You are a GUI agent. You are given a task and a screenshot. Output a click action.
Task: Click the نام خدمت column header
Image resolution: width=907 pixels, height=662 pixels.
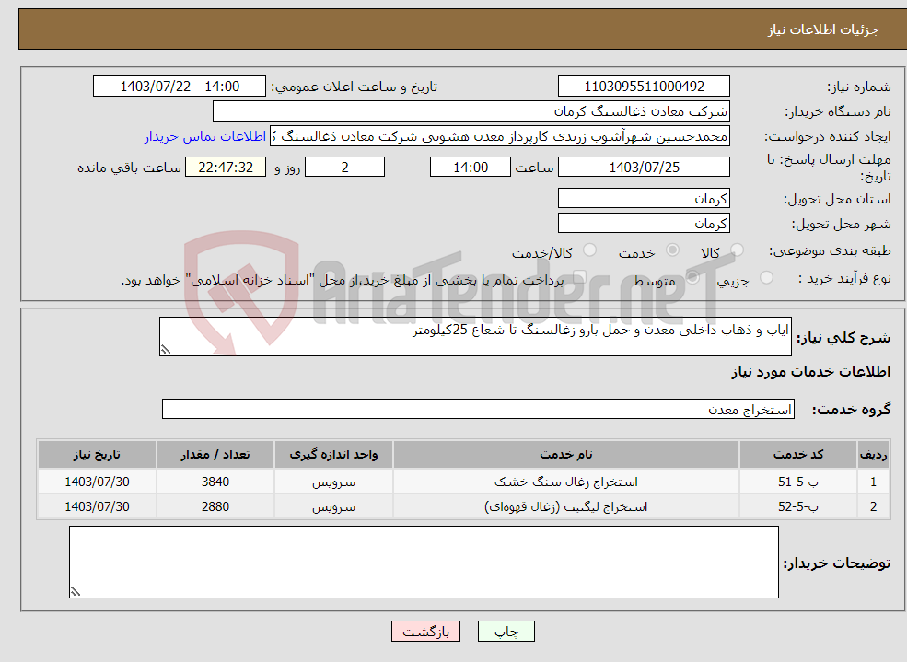[x=566, y=455]
